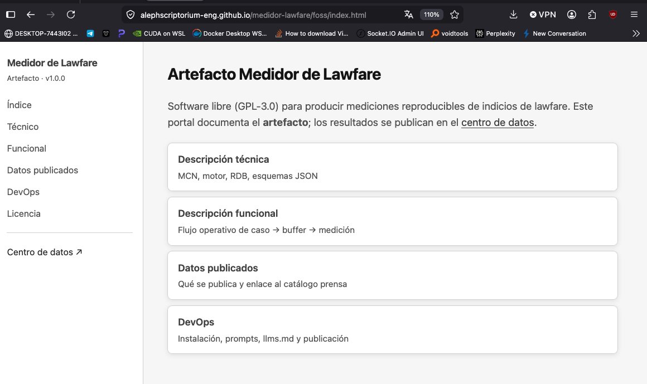This screenshot has width=647, height=384.
Task: Open DESKTOP-7443I02 bookmark
Action: coord(41,33)
